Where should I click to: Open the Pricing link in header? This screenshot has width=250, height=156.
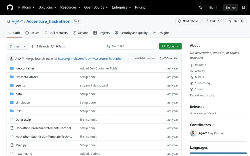140,7
